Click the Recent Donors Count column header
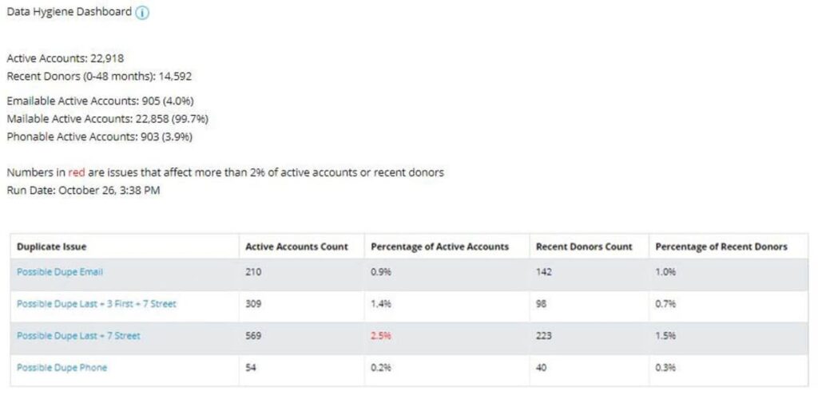The image size is (818, 395). pos(584,247)
